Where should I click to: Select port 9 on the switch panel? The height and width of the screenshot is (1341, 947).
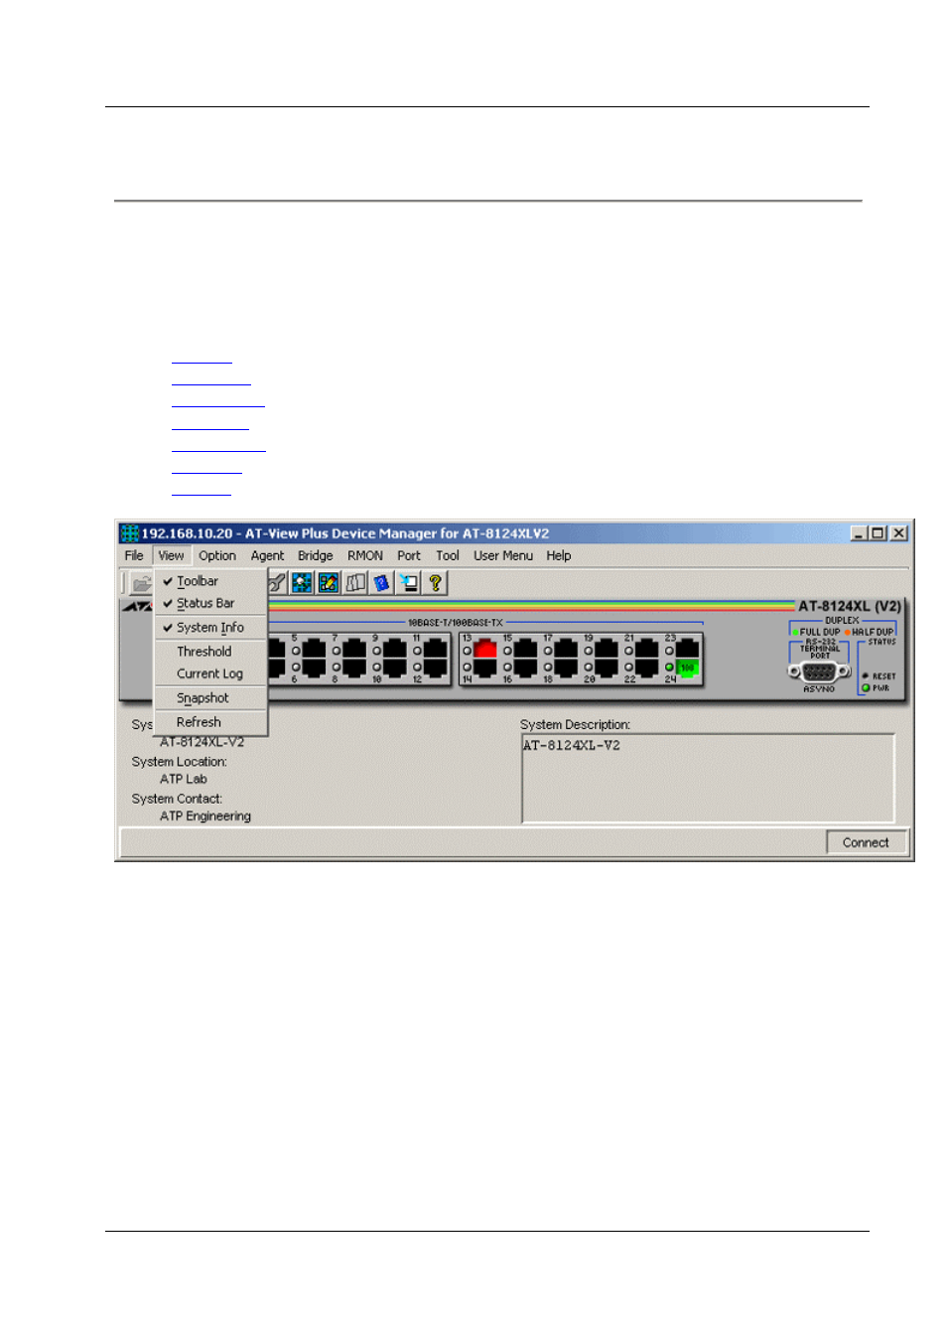394,649
